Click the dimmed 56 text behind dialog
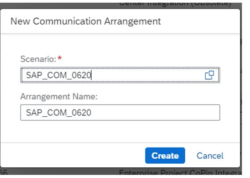Screen dimensions: 250x178 pos(4,173)
